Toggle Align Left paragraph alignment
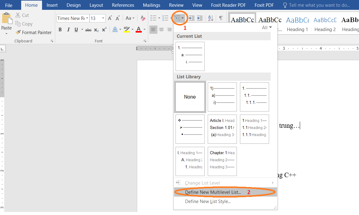Image resolution: width=359 pixels, height=215 pixels. (153, 29)
